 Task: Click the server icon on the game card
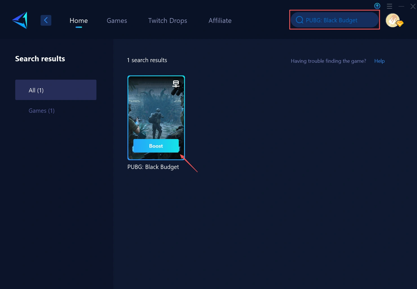176,84
